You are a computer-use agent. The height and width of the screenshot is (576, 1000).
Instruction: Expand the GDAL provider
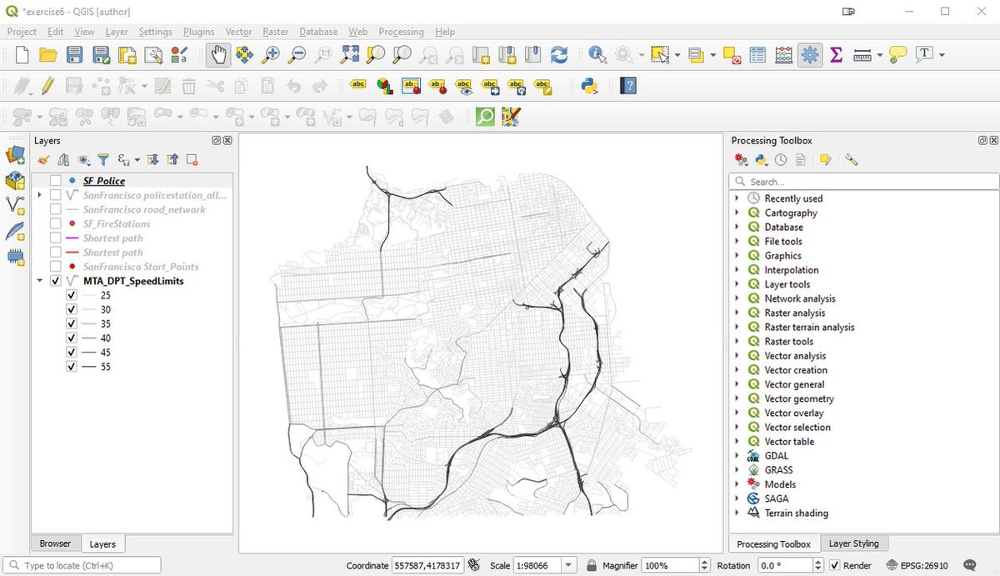(737, 456)
